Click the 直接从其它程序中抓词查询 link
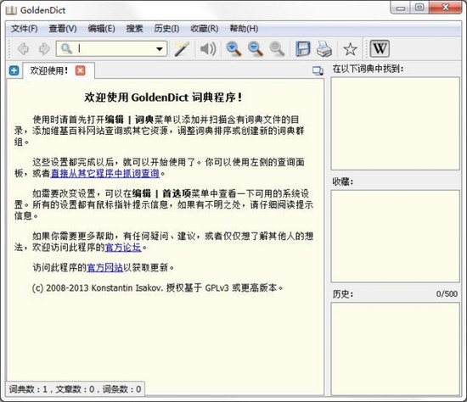Viewport: 467px width, 402px height. [105, 173]
